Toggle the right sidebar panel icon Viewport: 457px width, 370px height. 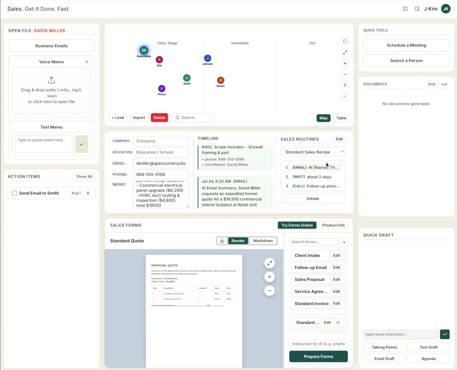417,9
